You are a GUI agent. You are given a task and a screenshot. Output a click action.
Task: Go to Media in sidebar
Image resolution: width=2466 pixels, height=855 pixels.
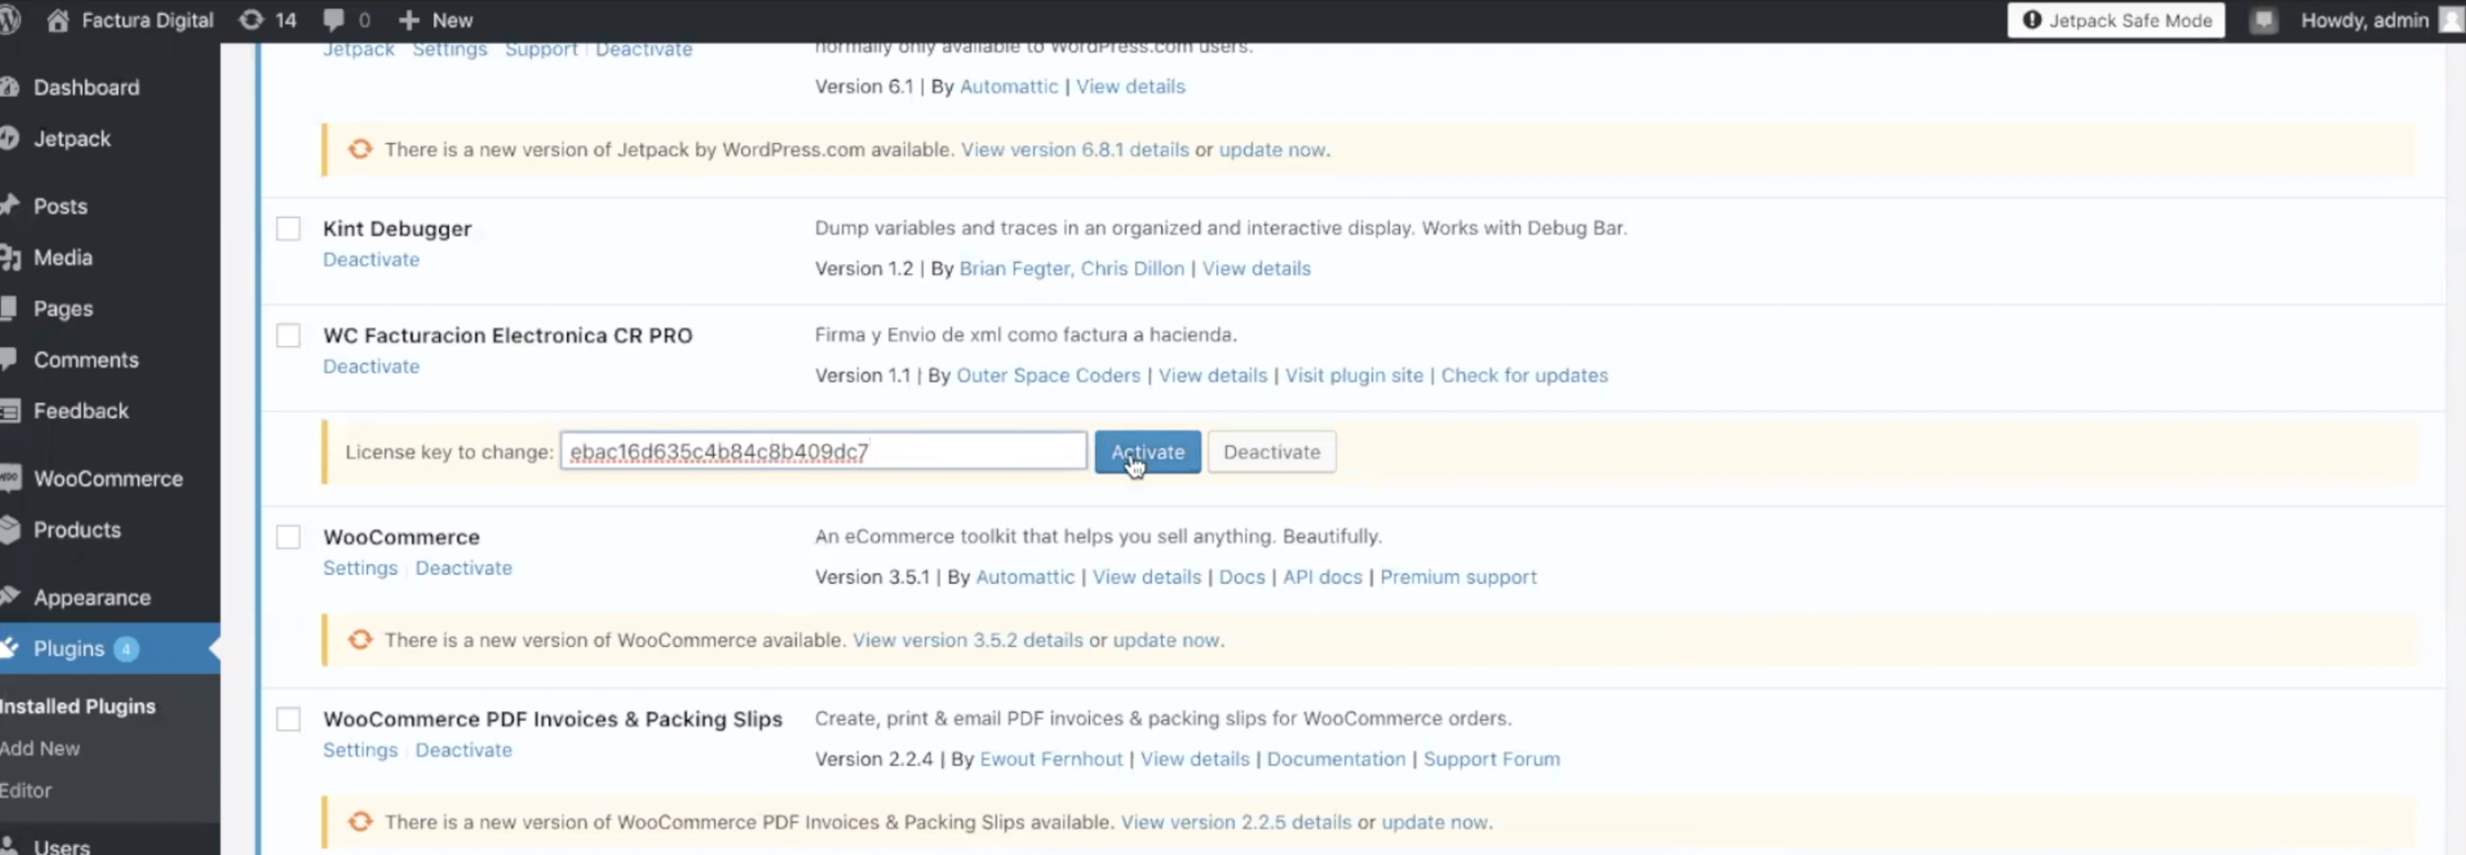point(63,257)
